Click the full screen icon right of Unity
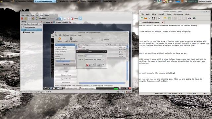The image size is (212, 119). 80,19
